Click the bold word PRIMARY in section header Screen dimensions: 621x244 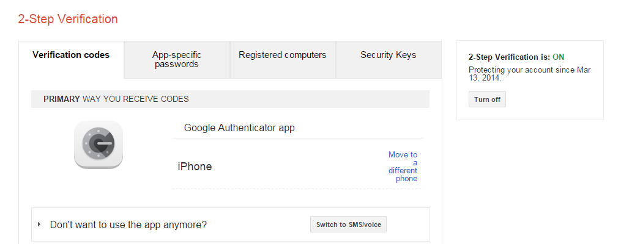pyautogui.click(x=62, y=99)
